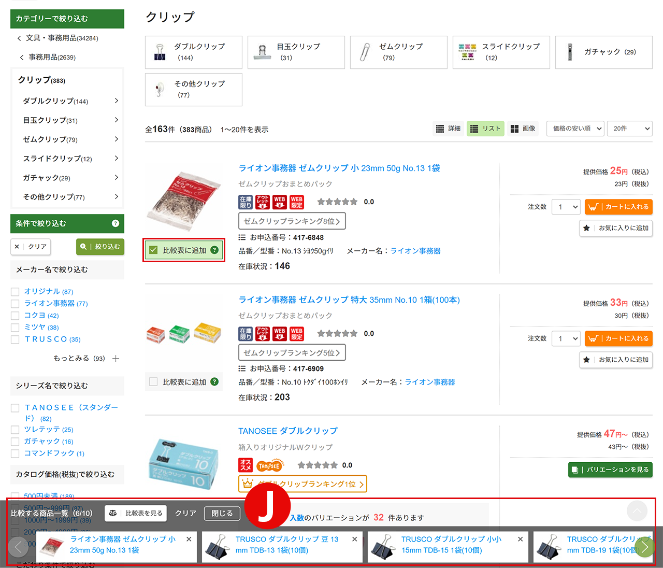Check the TRUSCO maker filter
Screen dimensions: 663x568
[x=15, y=339]
